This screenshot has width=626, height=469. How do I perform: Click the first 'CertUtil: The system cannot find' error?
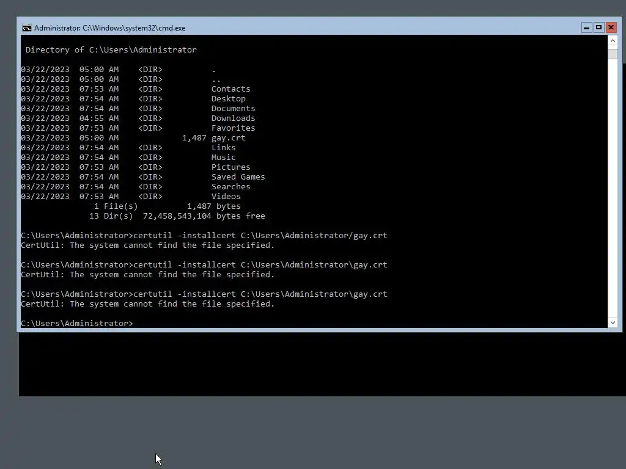coord(148,245)
